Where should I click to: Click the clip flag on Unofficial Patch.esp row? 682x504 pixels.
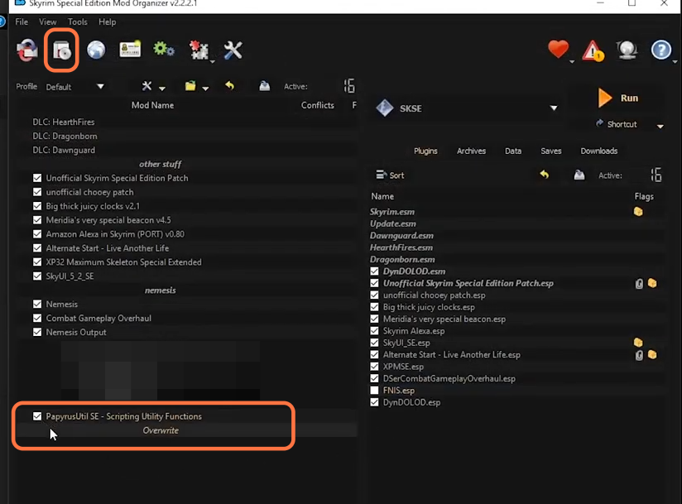coord(639,284)
